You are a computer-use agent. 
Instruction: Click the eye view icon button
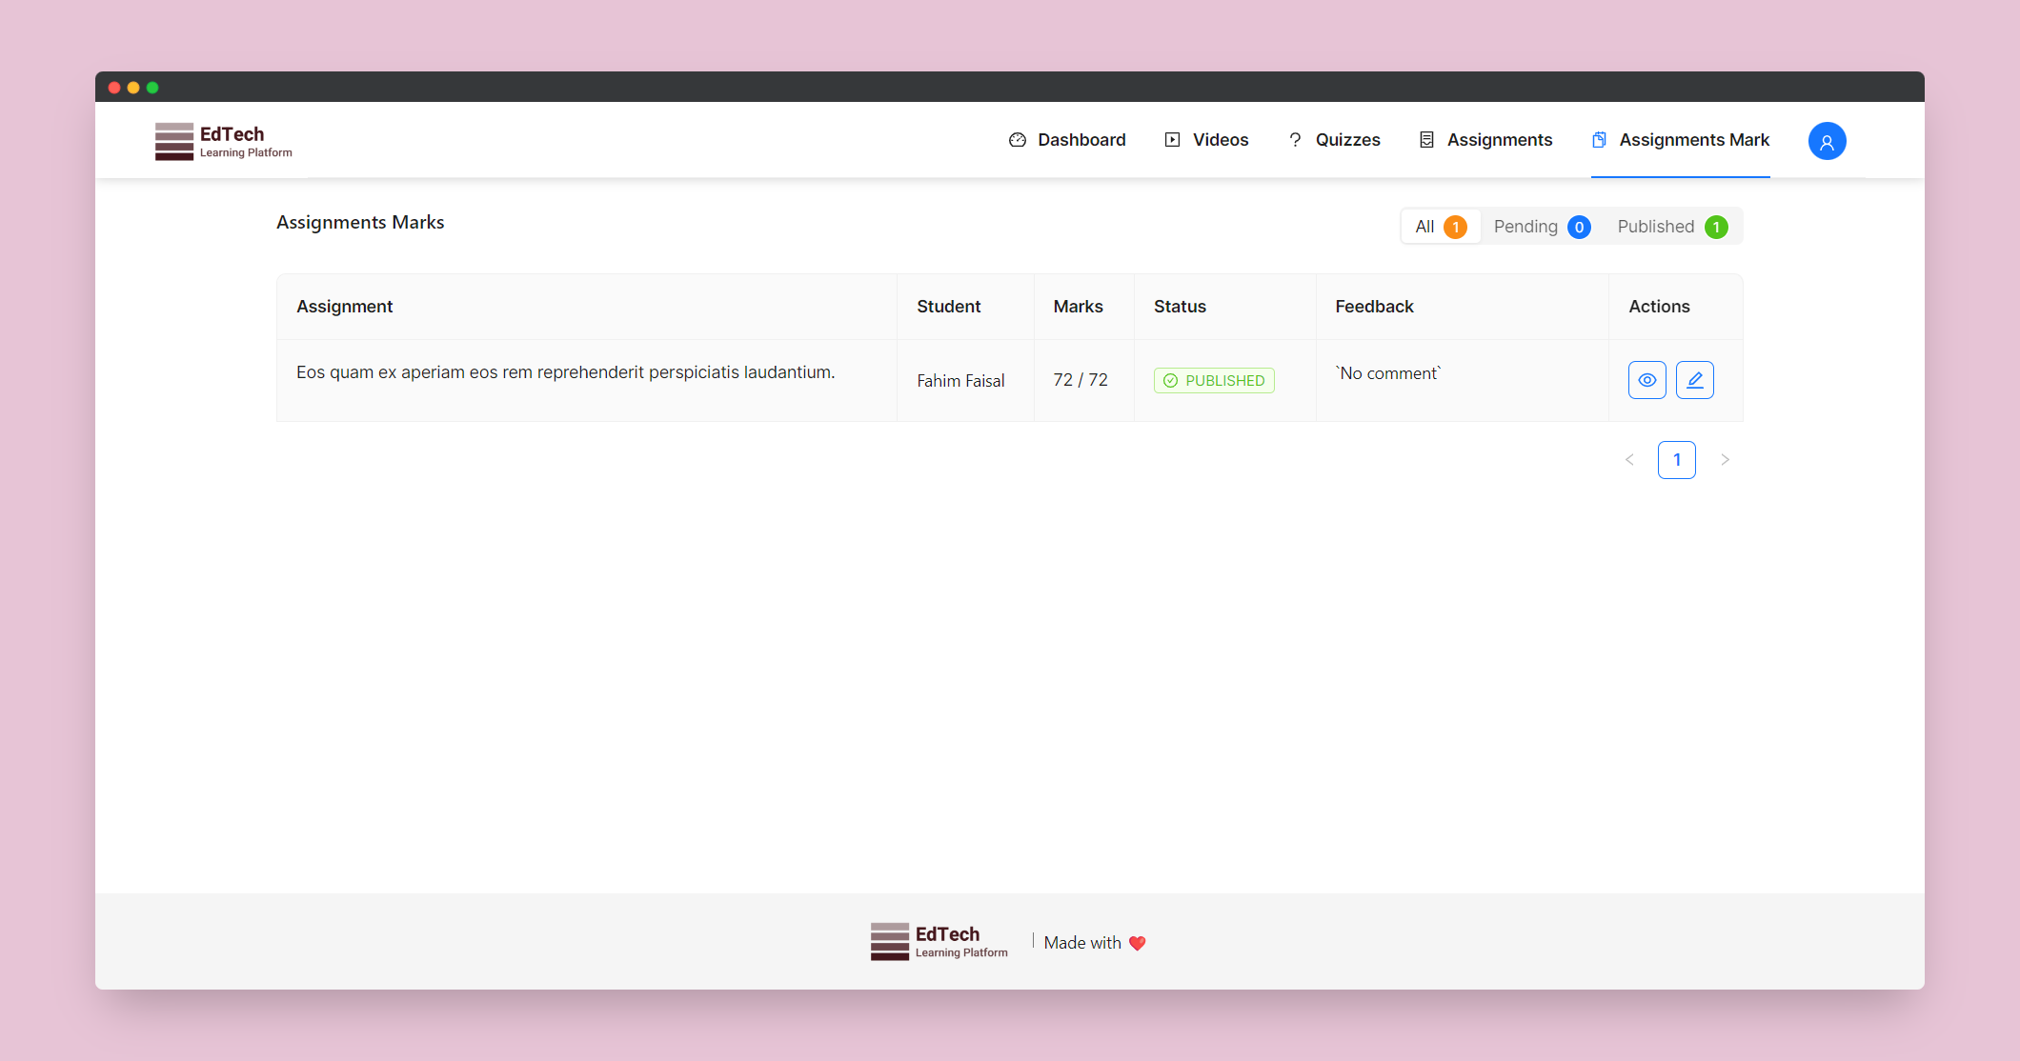(1646, 380)
